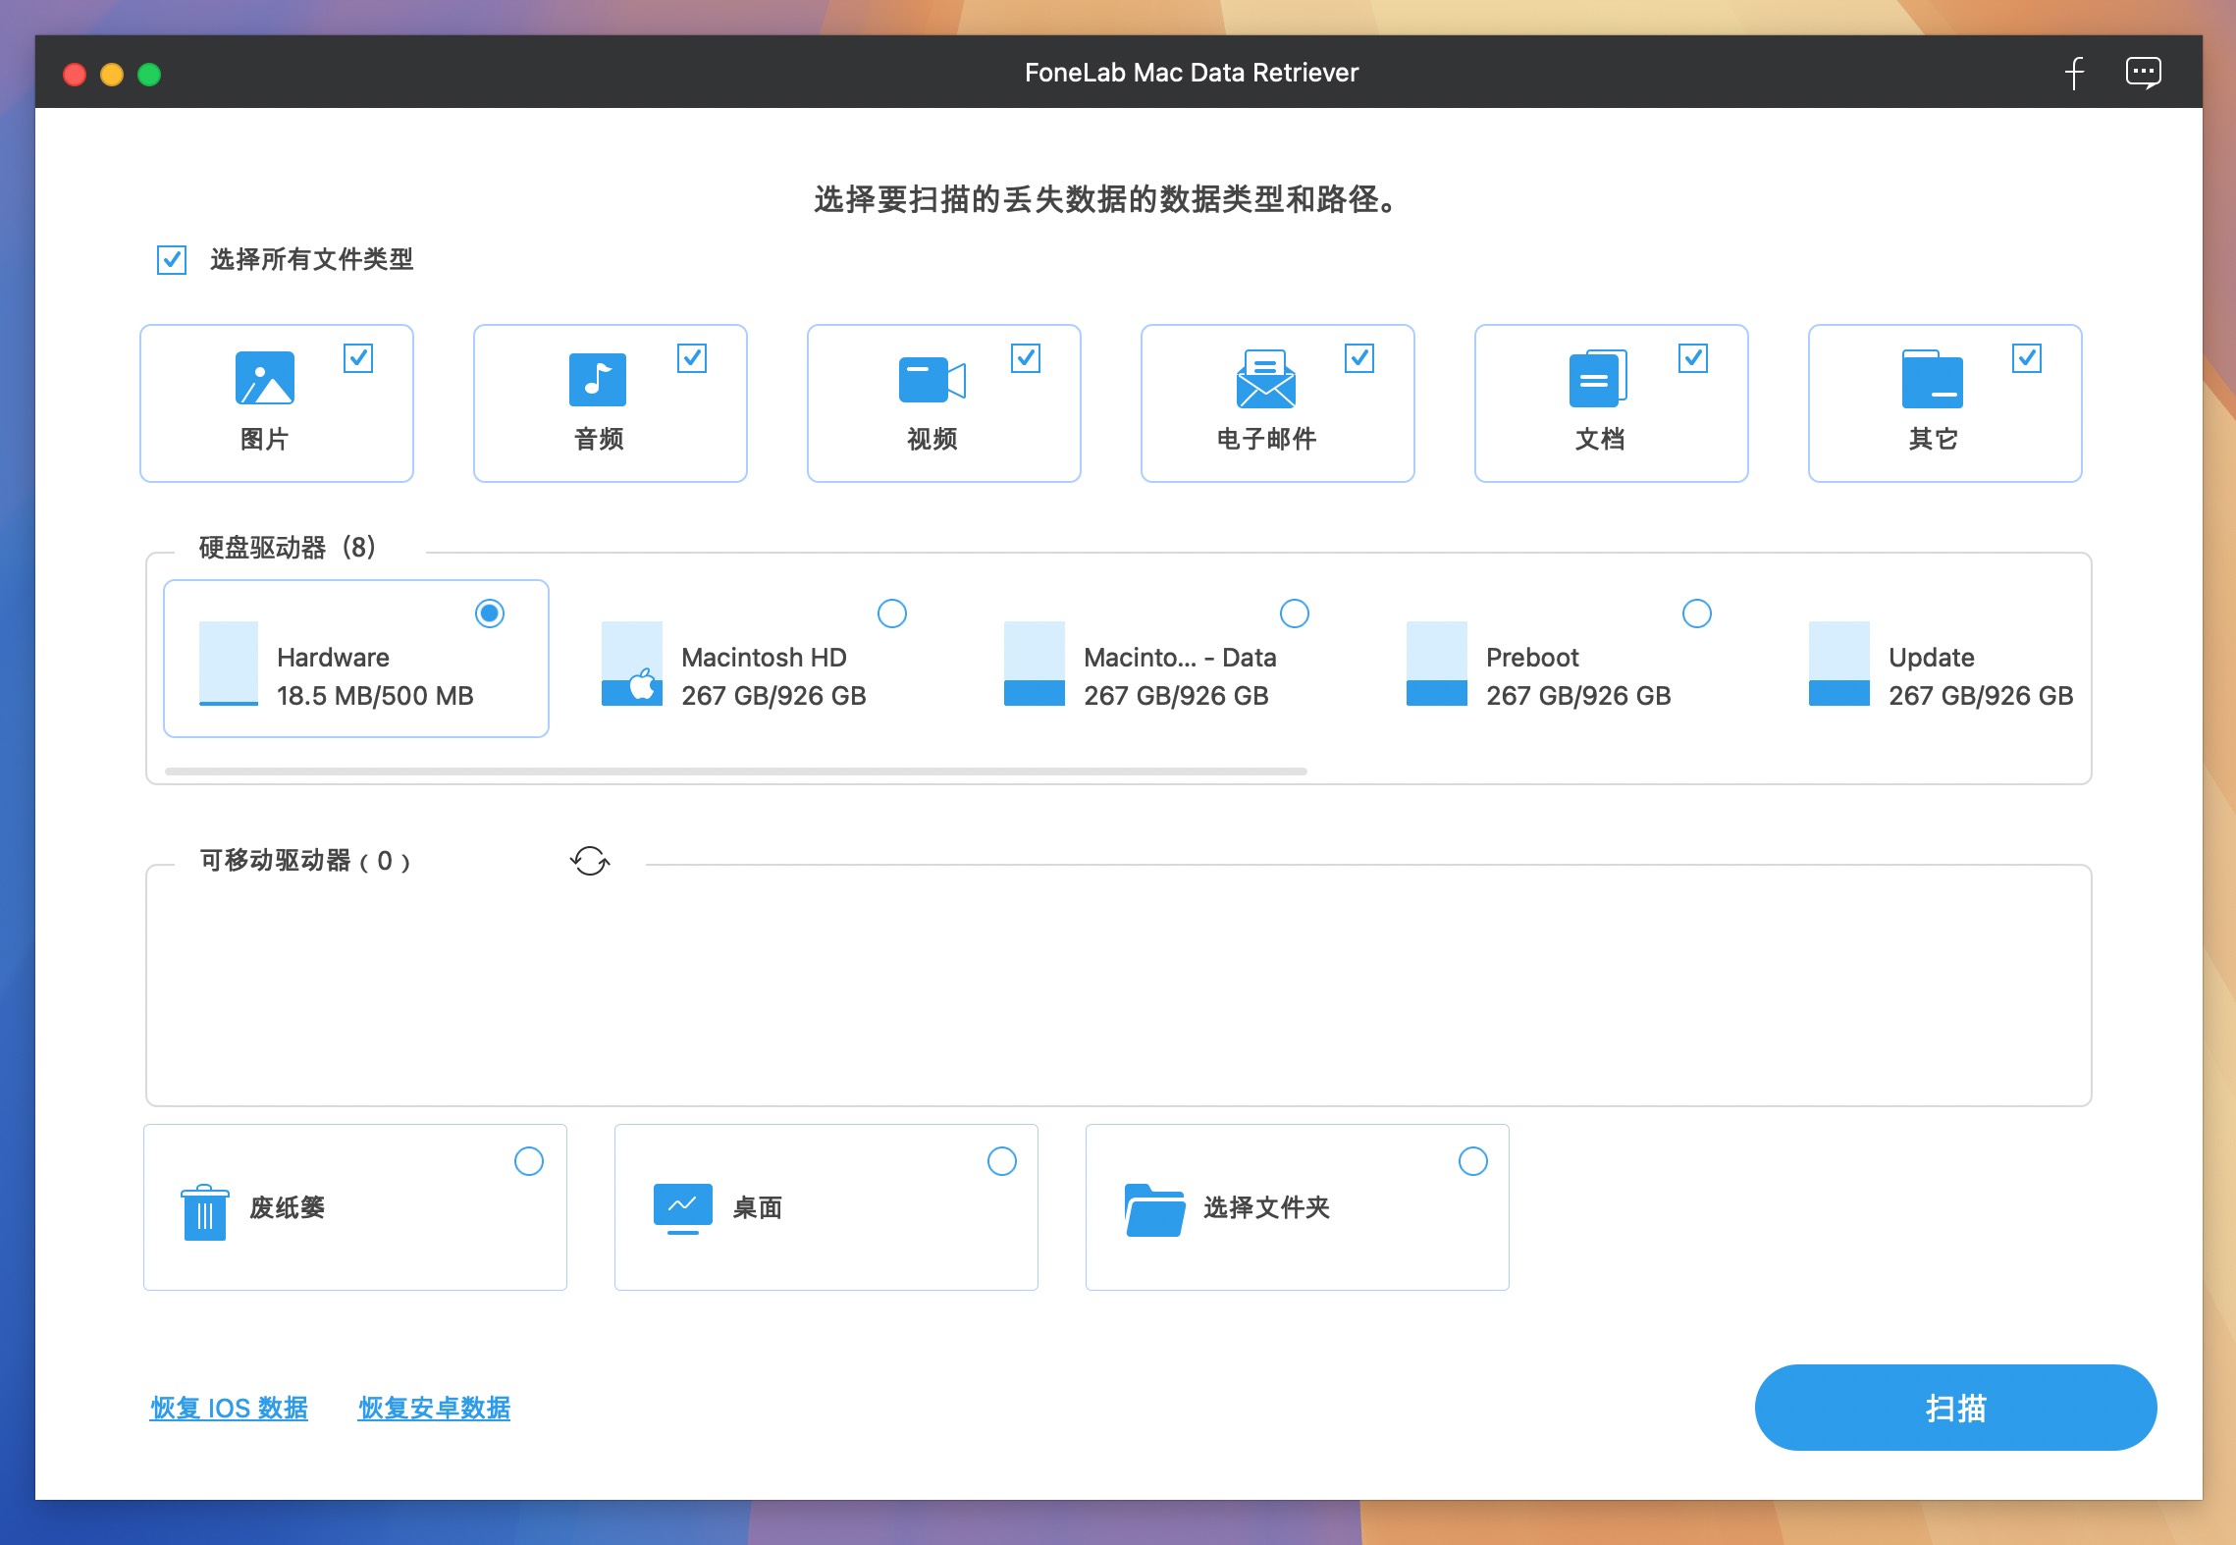Click the 图片 label text
Viewport: 2236px width, 1545px height.
tap(265, 439)
